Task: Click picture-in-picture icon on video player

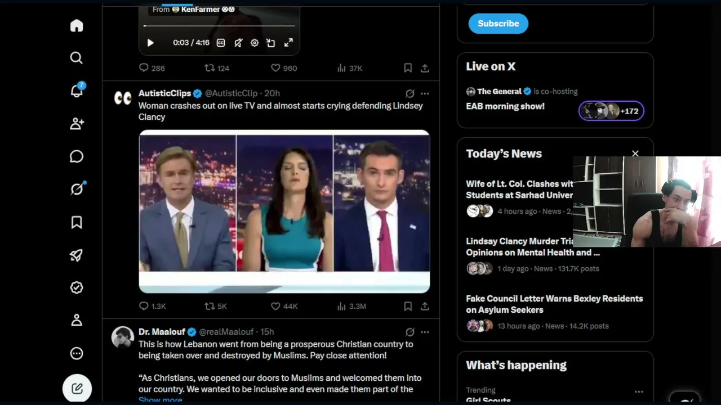Action: coord(271,43)
